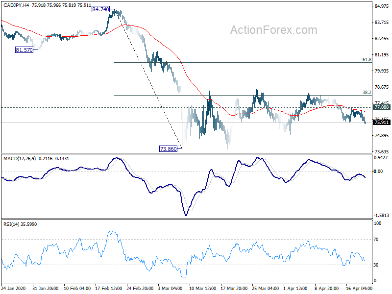Click the RSI 30 oversold level value

pyautogui.click(x=376, y=265)
